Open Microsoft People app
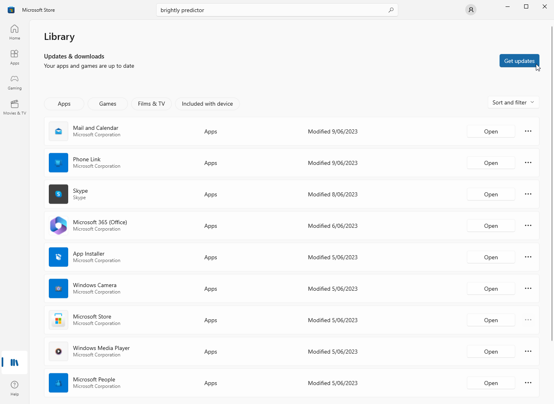554x404 pixels. click(491, 383)
